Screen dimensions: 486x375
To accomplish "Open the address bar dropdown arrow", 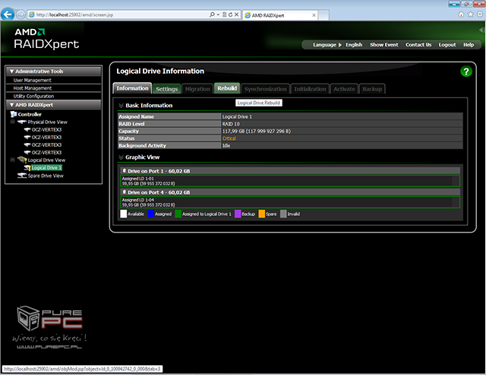I will pos(218,14).
